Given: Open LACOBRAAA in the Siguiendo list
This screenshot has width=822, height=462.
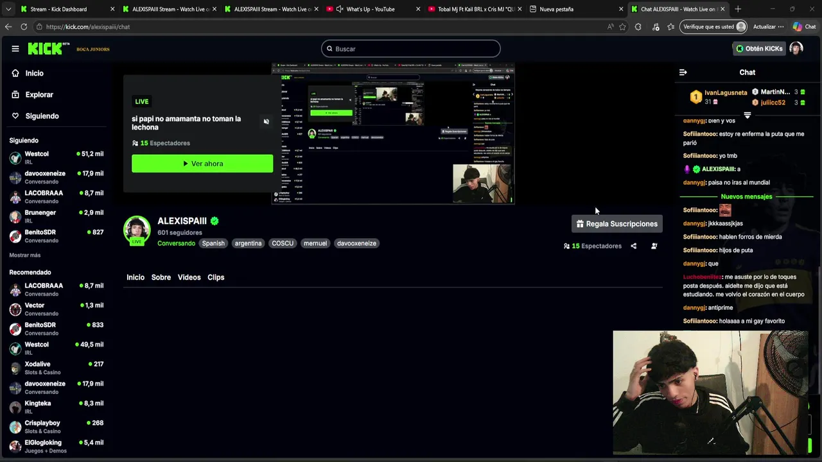Looking at the screenshot, I should click(x=57, y=197).
